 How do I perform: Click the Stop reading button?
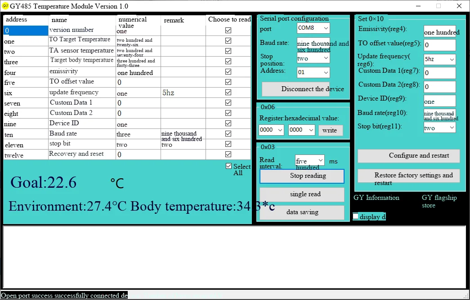(302, 176)
